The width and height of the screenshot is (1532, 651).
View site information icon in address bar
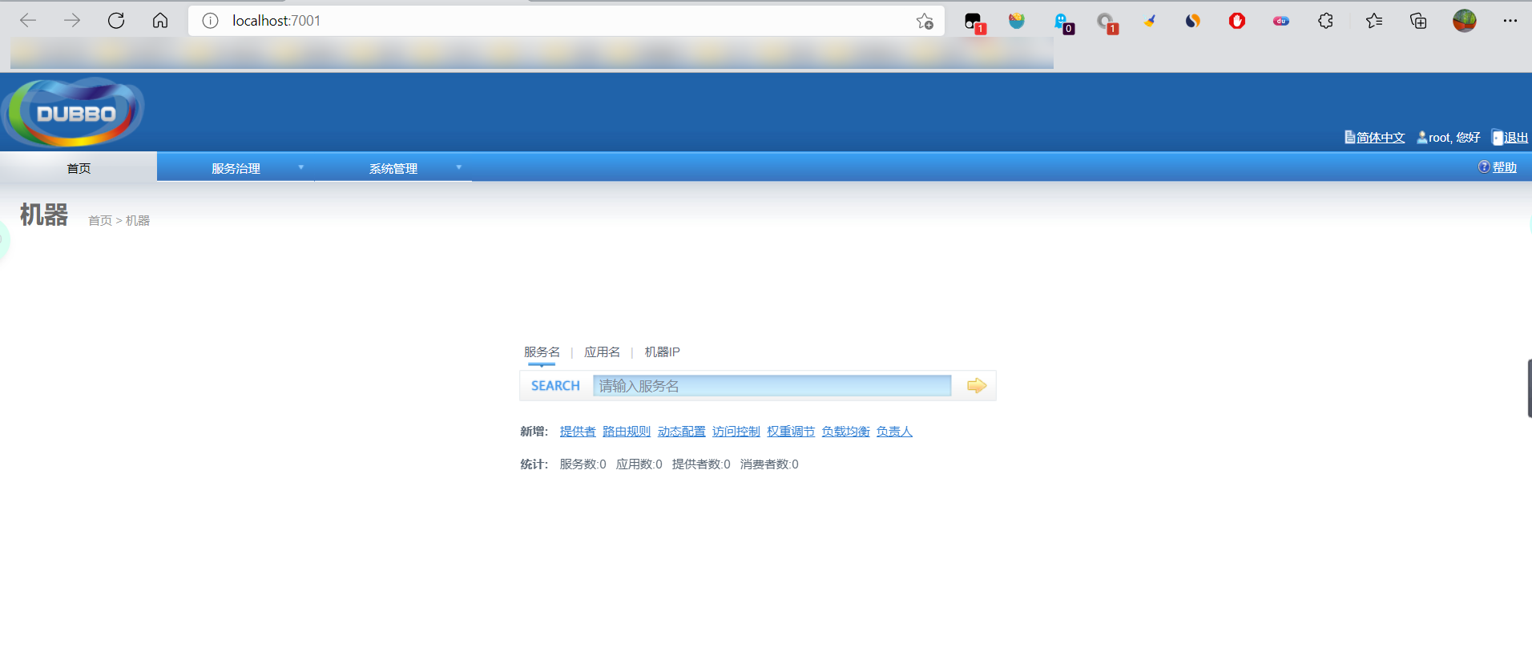pos(210,21)
